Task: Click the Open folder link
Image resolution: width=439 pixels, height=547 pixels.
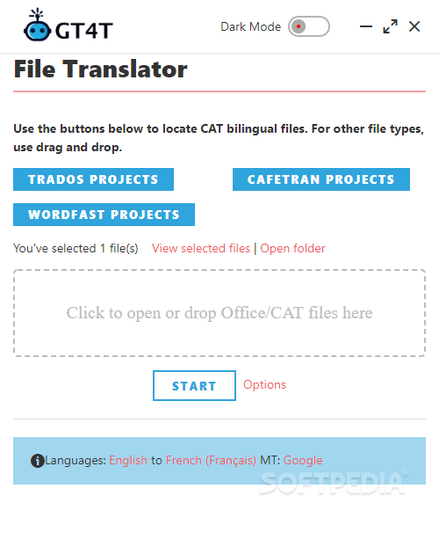Action: click(292, 248)
